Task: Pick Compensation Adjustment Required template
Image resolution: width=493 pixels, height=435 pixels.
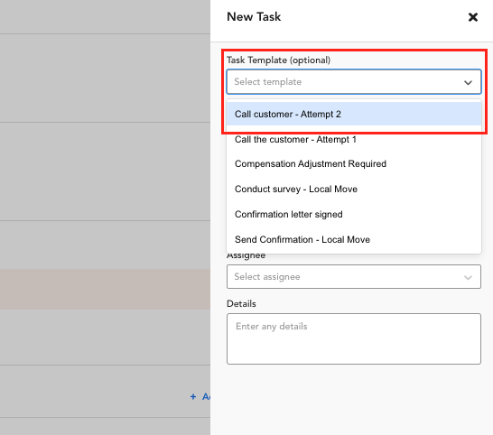Action: [x=354, y=163]
